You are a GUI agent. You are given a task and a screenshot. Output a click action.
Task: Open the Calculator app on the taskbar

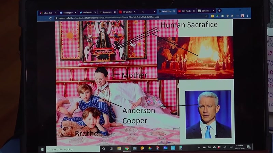pyautogui.click(x=181, y=148)
